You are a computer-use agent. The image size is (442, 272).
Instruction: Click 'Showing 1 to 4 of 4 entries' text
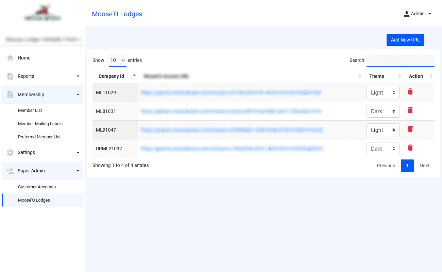coord(121,165)
